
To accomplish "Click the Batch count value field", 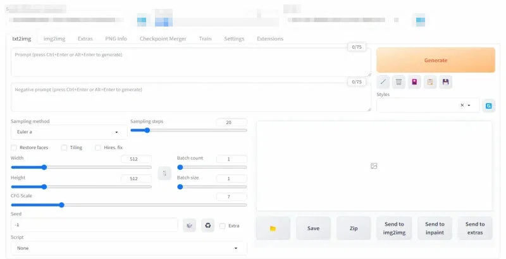I will pyautogui.click(x=231, y=159).
